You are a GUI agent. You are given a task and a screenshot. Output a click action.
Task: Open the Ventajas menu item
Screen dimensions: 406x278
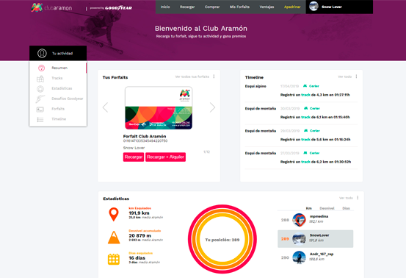click(267, 7)
